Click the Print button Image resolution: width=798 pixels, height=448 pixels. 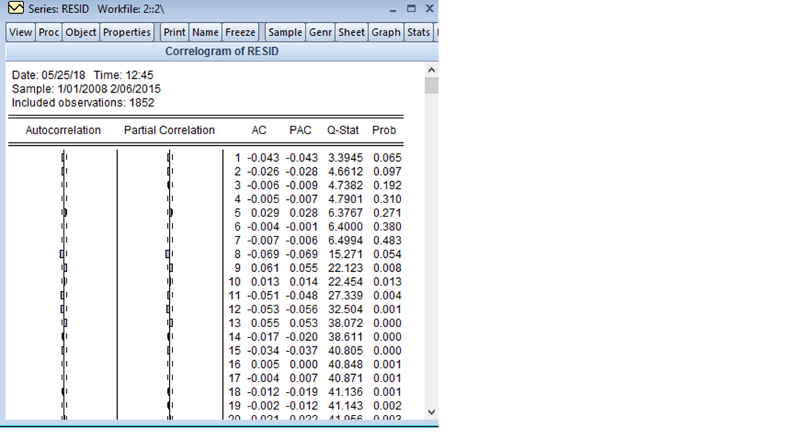[175, 32]
